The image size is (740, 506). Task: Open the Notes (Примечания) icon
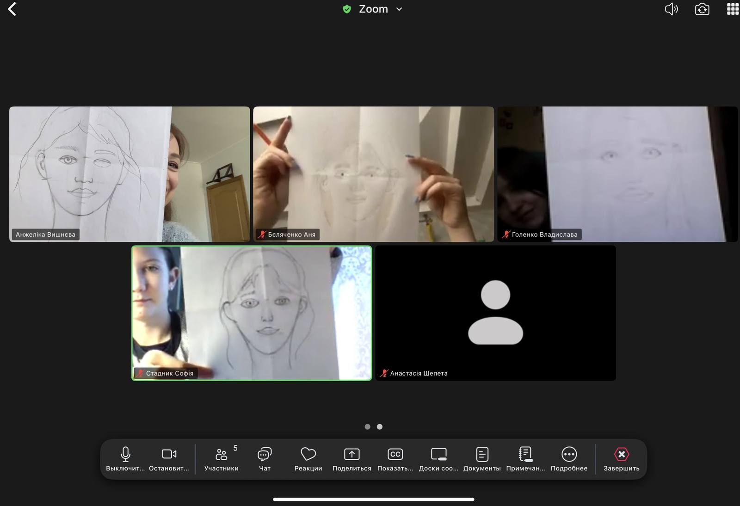tap(525, 458)
